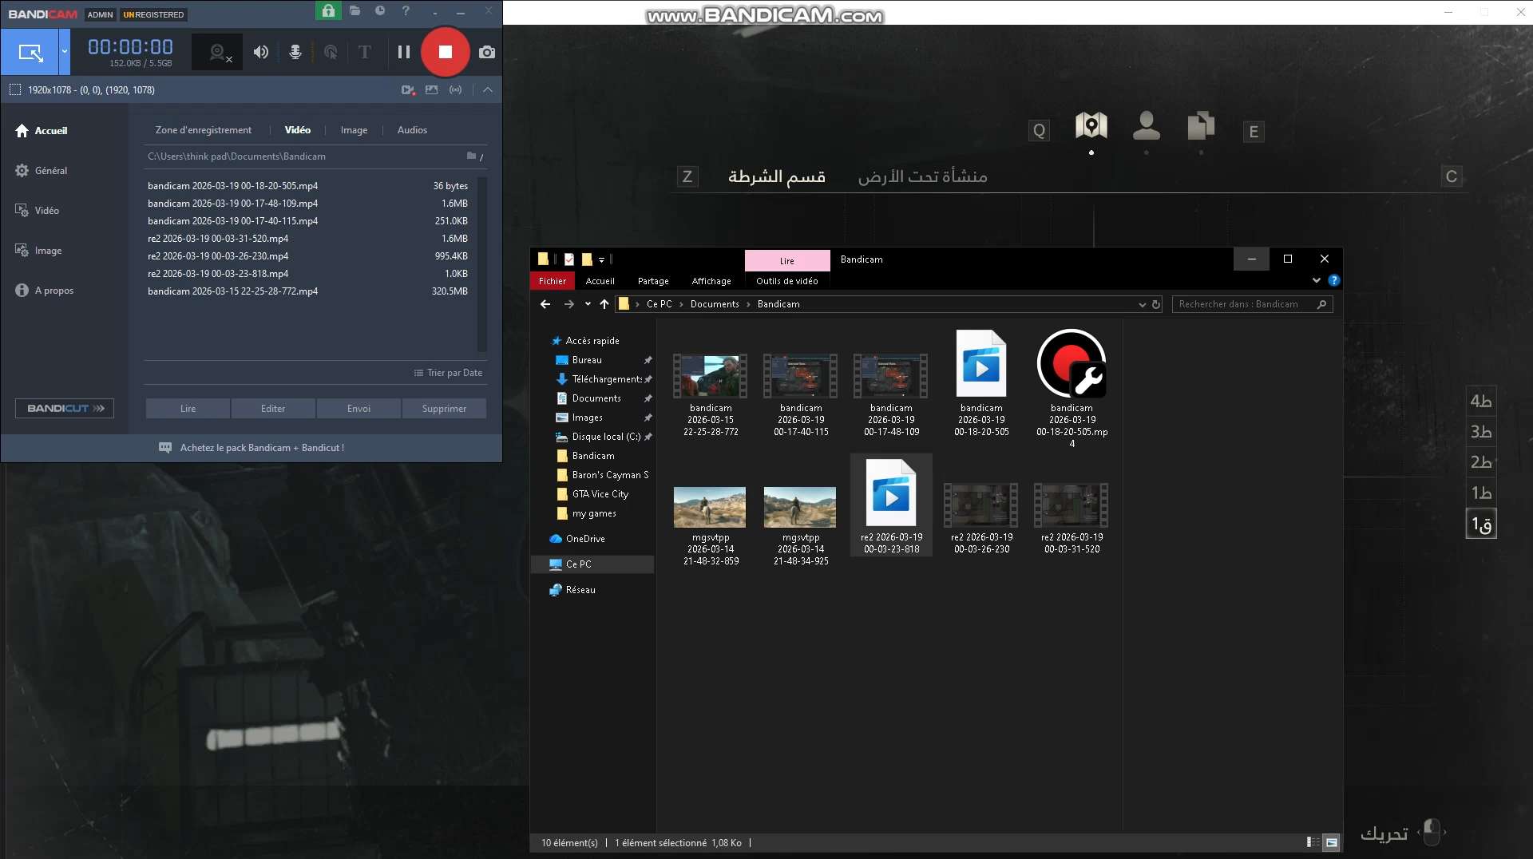The image size is (1533, 859).
Task: Select the mgsvtpp 21-48-32-859 thumbnail
Action: coord(710,508)
